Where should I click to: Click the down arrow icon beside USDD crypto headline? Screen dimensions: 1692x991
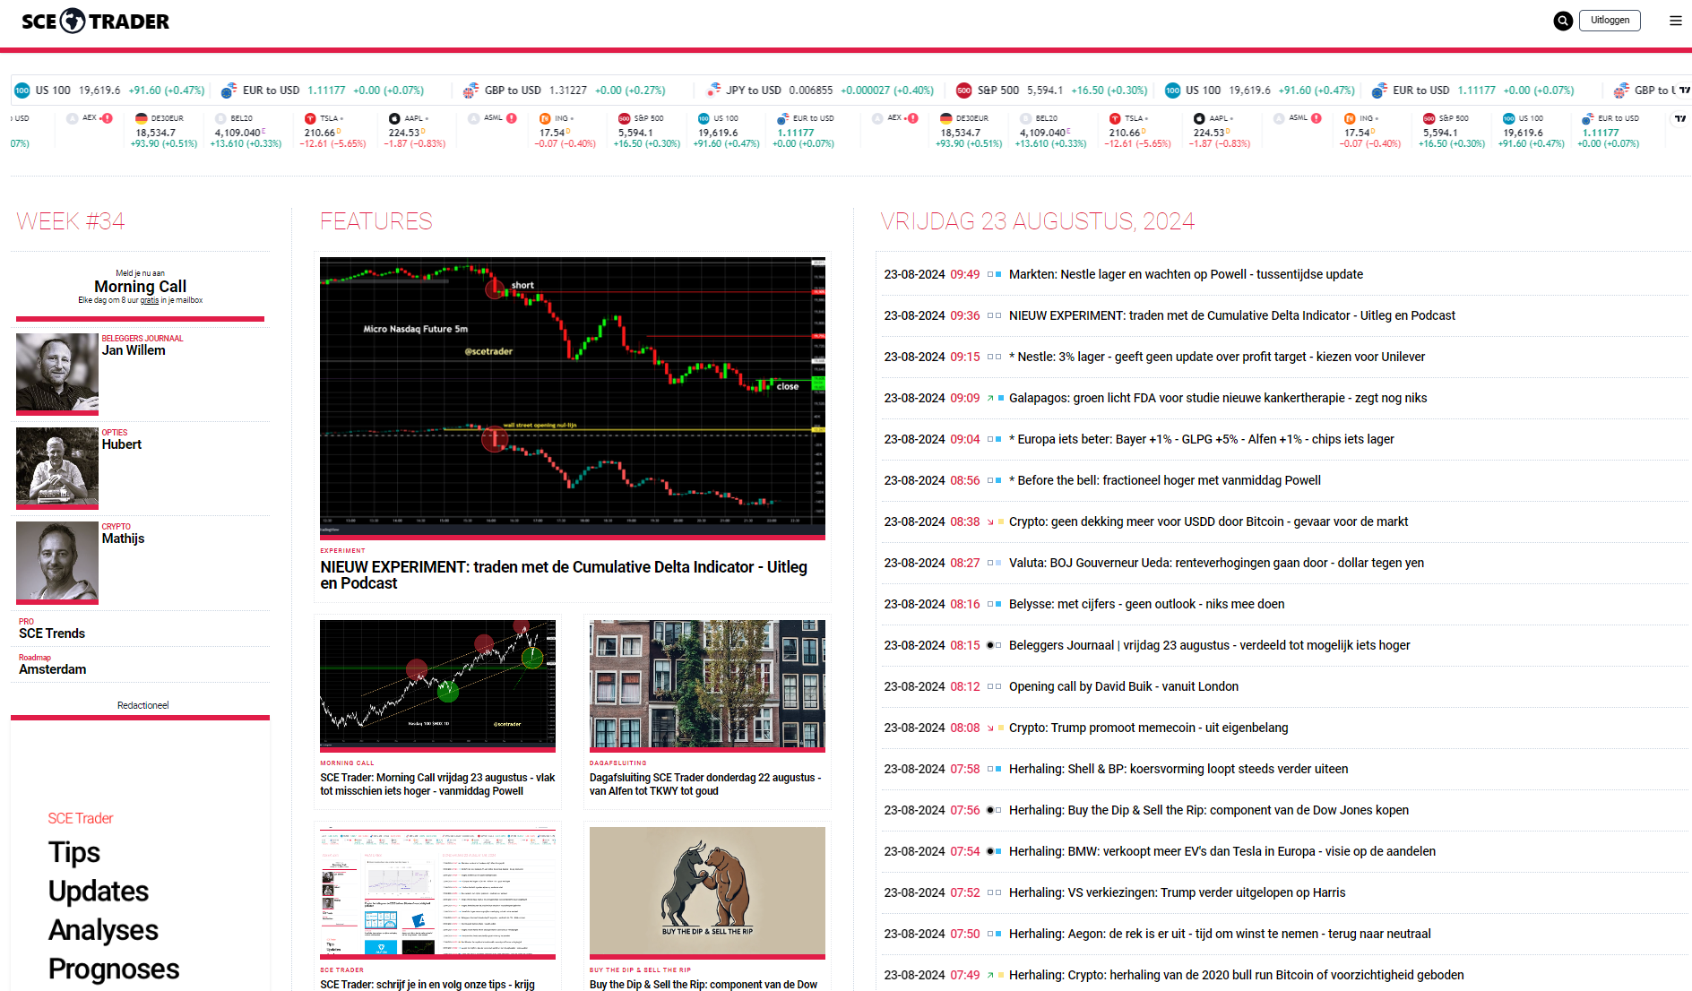[990, 522]
